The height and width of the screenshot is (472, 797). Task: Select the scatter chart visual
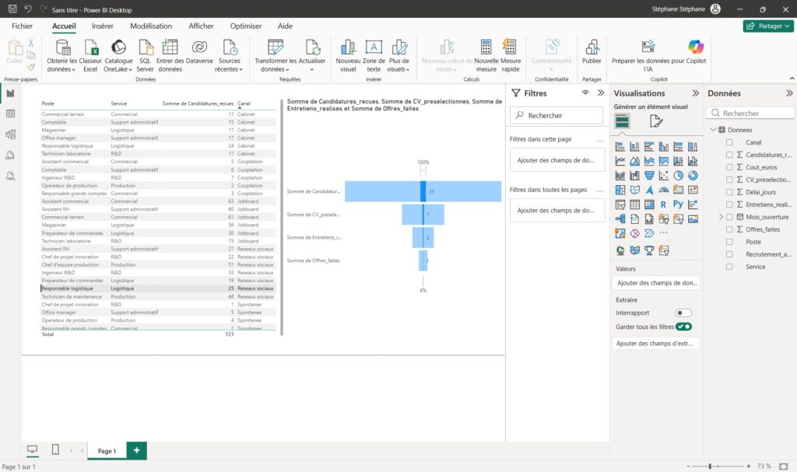pyautogui.click(x=664, y=176)
